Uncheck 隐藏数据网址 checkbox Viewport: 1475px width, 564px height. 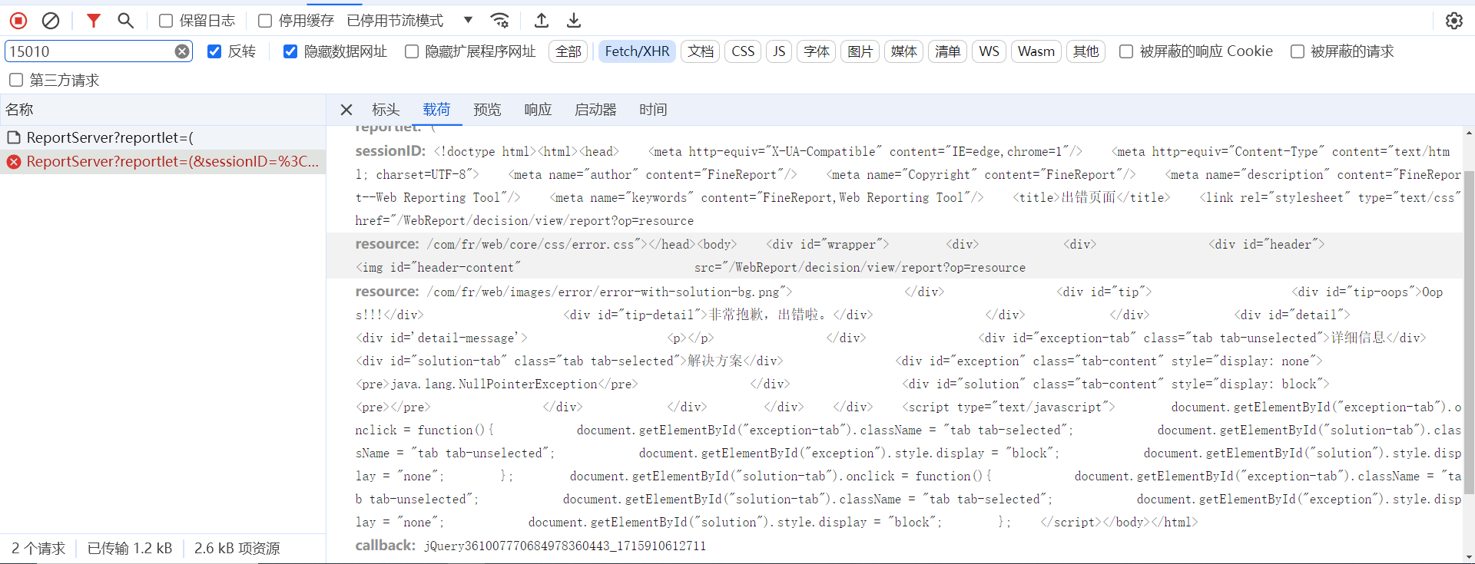(x=290, y=51)
